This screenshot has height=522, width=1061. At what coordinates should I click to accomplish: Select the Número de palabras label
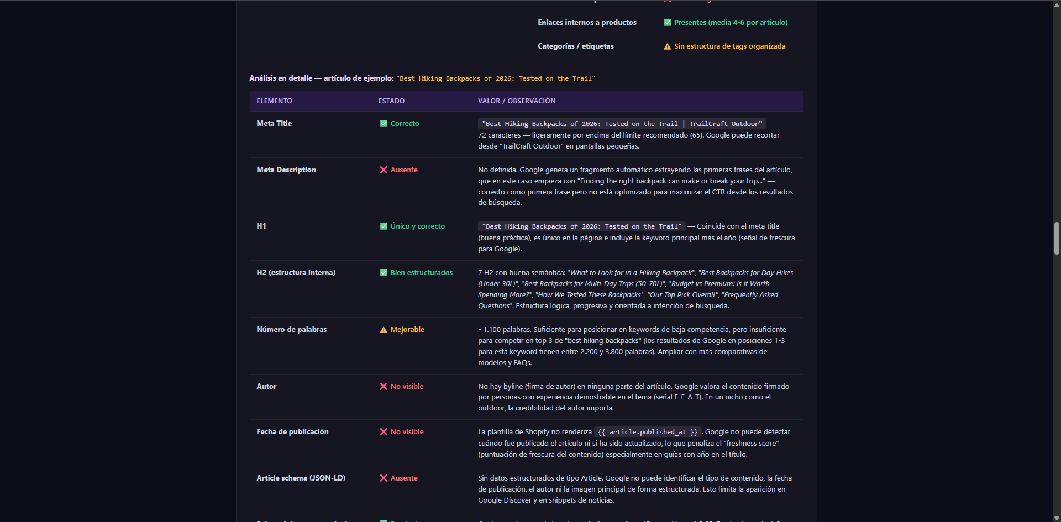(291, 330)
